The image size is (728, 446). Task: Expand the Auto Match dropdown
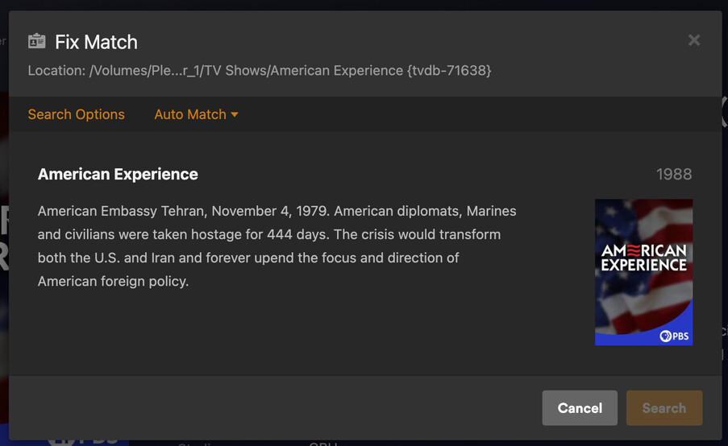tap(190, 114)
